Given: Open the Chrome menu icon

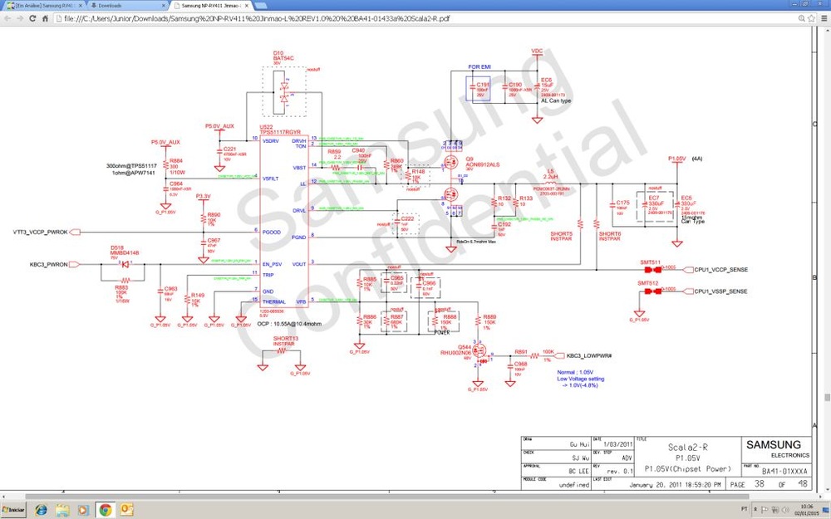Looking at the screenshot, I should pyautogui.click(x=823, y=16).
